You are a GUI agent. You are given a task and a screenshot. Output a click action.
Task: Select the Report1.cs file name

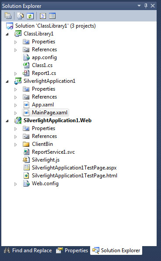click(44, 73)
